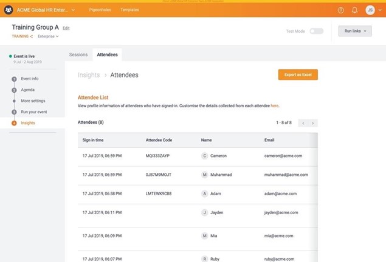Image resolution: width=386 pixels, height=262 pixels.
Task: Go to next attendees page arrow
Action: pyautogui.click(x=313, y=123)
